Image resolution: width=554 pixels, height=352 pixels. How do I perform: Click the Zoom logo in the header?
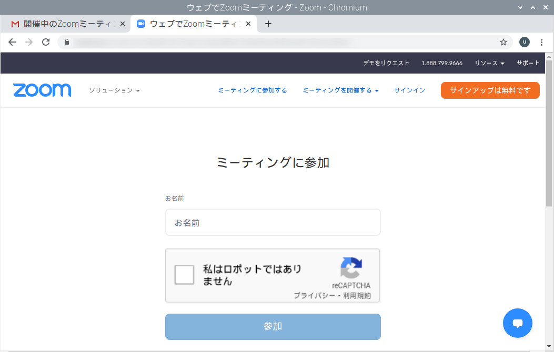click(x=42, y=90)
